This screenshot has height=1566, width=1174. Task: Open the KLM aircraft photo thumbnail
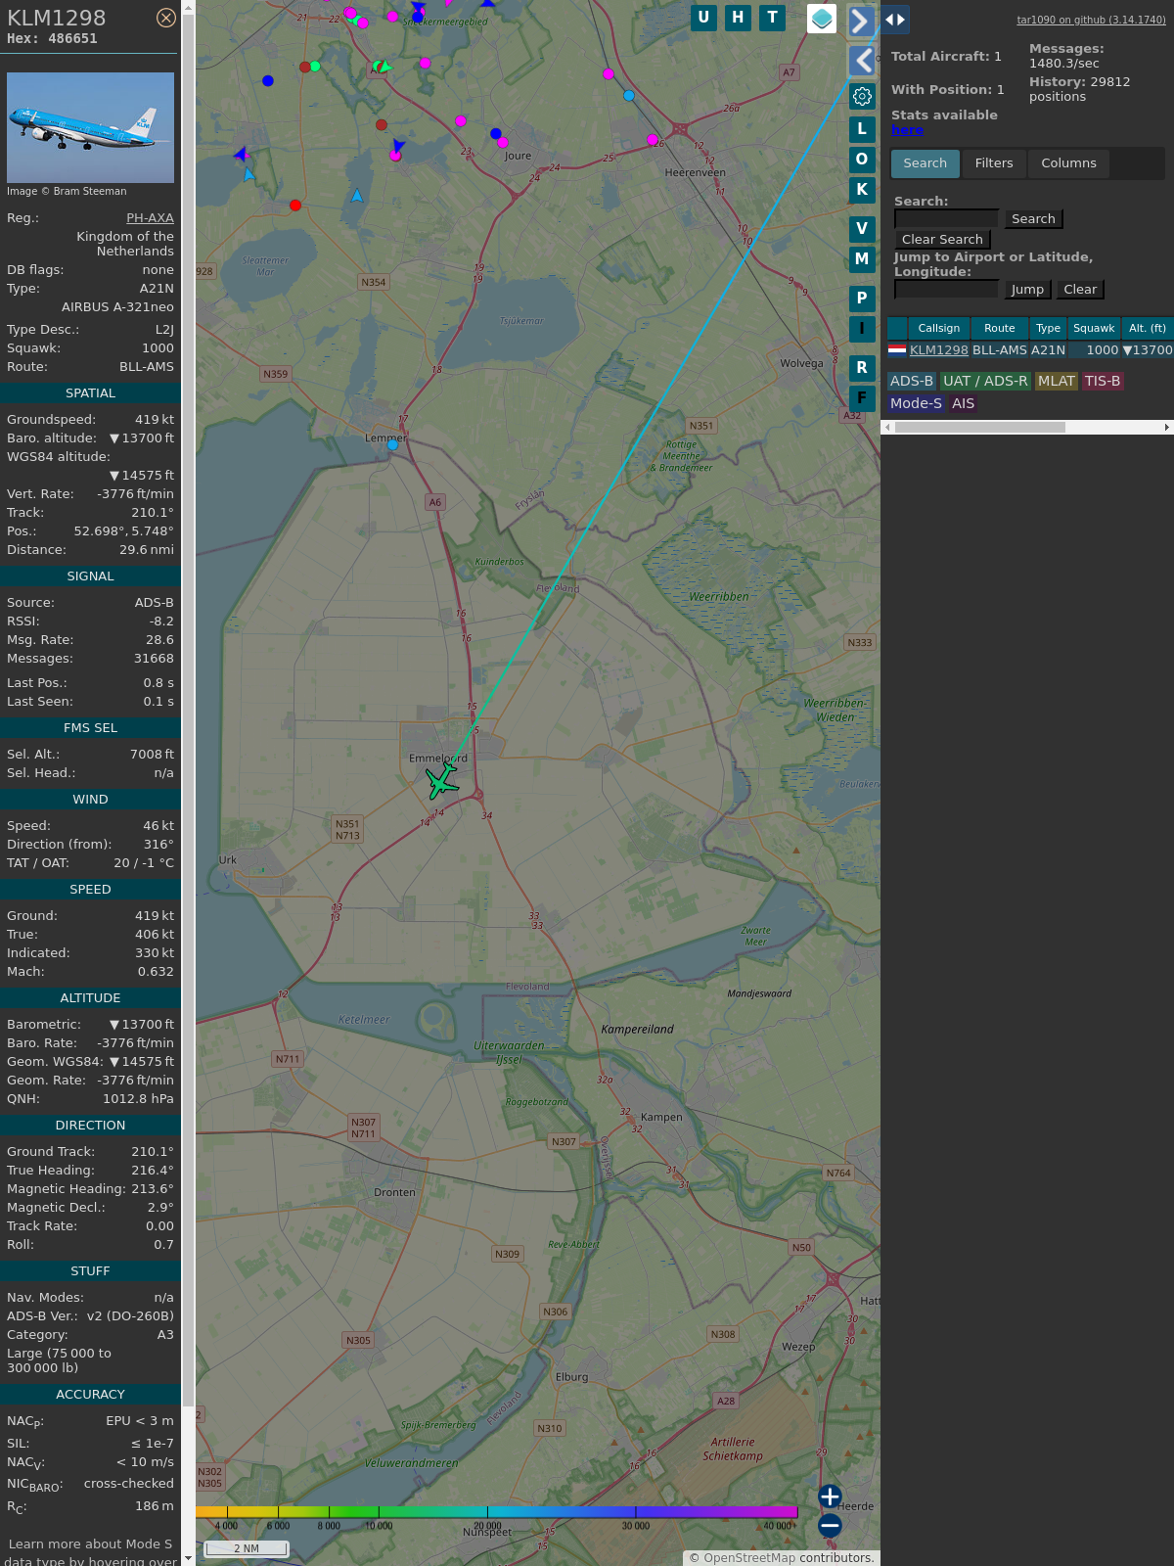[90, 127]
